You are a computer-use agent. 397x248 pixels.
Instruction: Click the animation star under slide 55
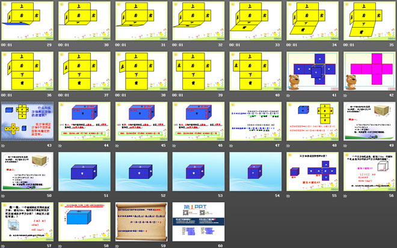coord(290,196)
